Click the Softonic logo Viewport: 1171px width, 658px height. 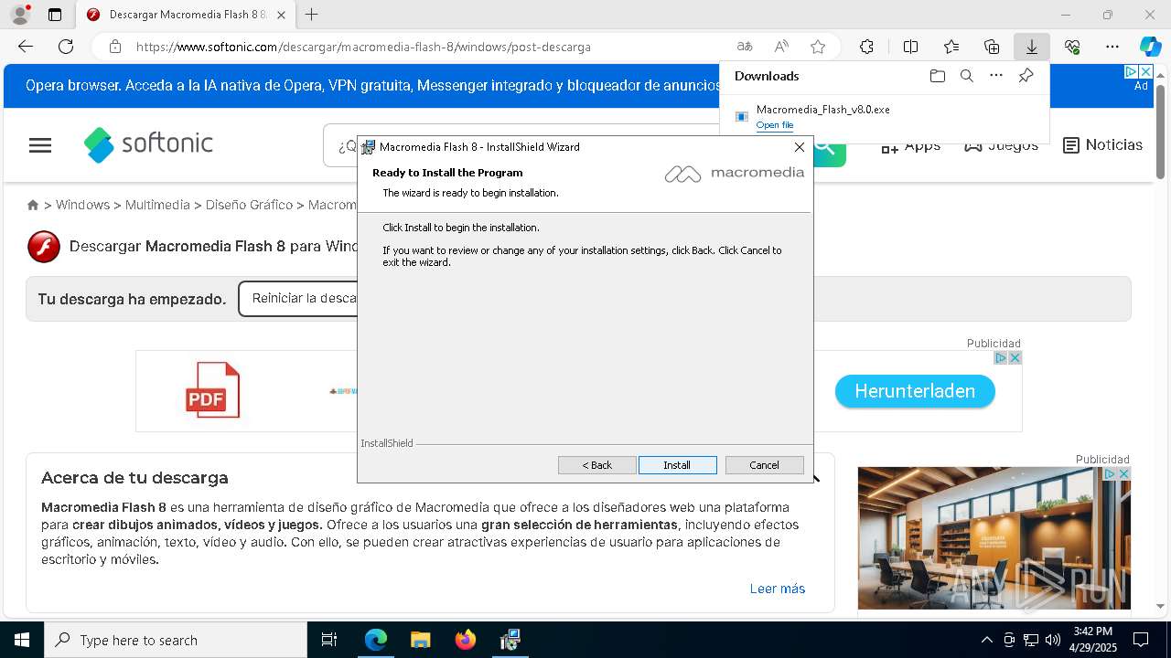[x=148, y=144]
